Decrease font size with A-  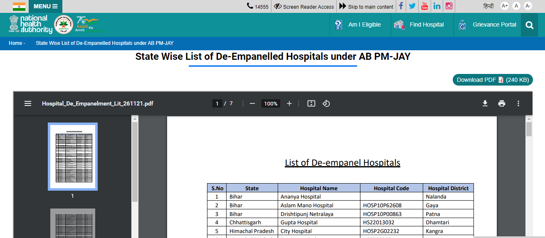click(x=528, y=6)
